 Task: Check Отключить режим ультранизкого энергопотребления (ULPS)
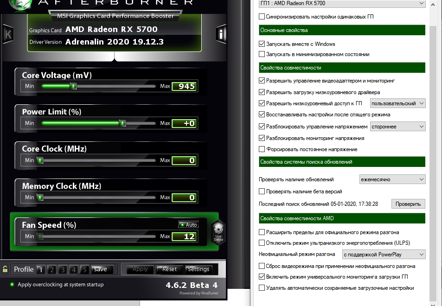click(x=262, y=242)
